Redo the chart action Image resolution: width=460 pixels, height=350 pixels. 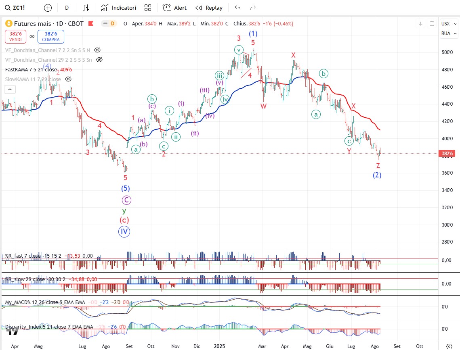point(253,8)
